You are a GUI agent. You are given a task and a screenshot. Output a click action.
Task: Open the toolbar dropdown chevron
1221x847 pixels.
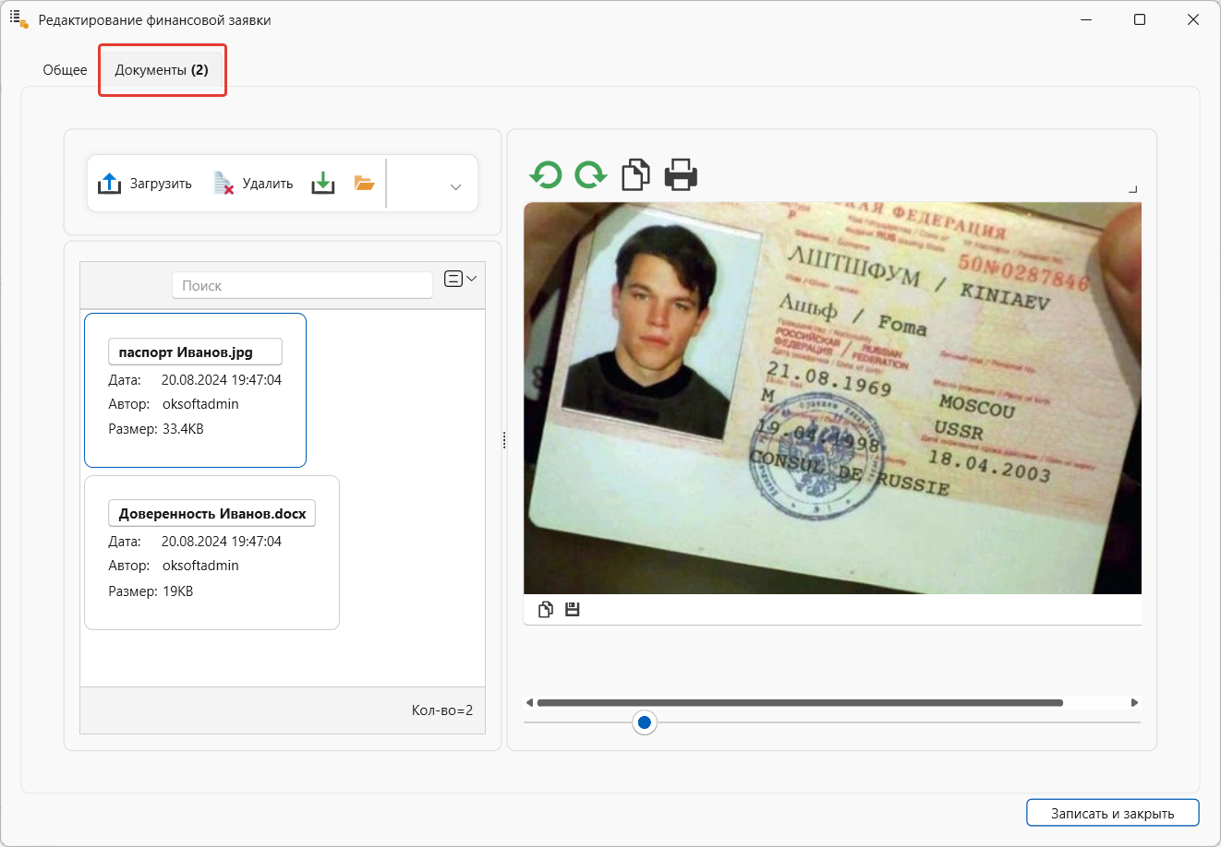[454, 185]
